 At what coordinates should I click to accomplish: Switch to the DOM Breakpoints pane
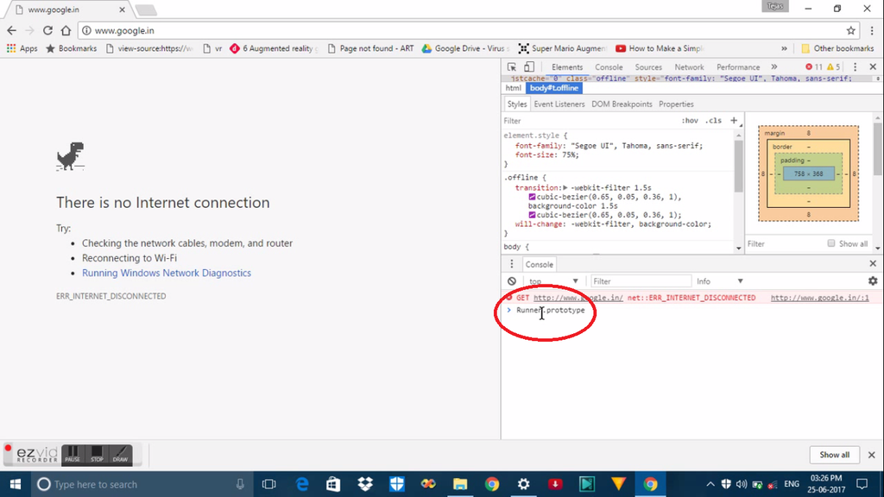[x=622, y=104]
